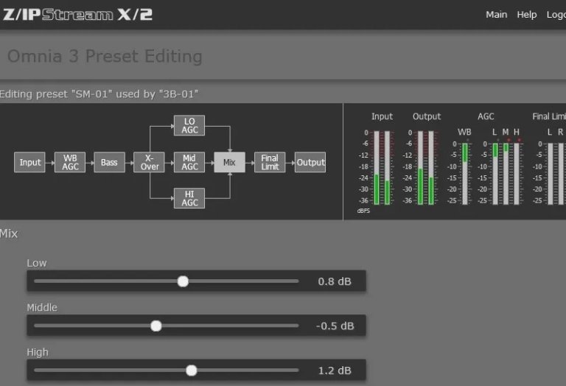This screenshot has height=386, width=566.
Task: Click the -0.5 dB Middle value
Action: click(335, 326)
